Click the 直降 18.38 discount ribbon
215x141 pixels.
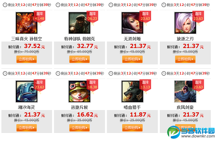[92, 85]
